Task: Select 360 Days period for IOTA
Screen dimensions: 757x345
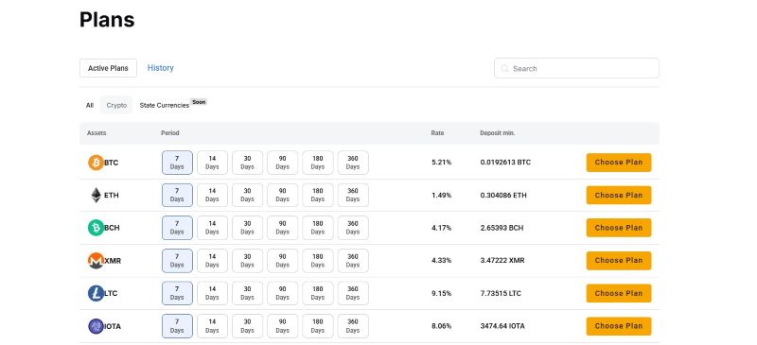Action: point(353,326)
